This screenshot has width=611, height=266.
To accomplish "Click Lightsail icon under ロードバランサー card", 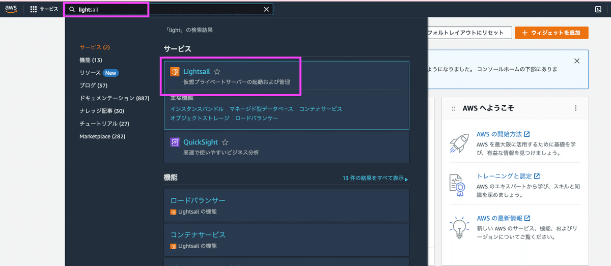I will pos(174,212).
